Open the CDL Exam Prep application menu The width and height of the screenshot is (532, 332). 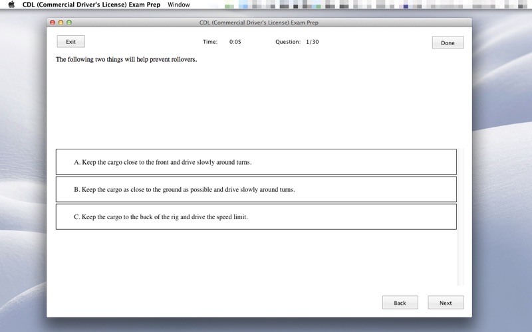click(x=91, y=5)
